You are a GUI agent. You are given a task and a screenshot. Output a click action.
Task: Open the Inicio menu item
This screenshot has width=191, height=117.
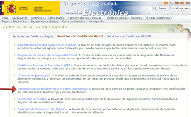click(5, 18)
